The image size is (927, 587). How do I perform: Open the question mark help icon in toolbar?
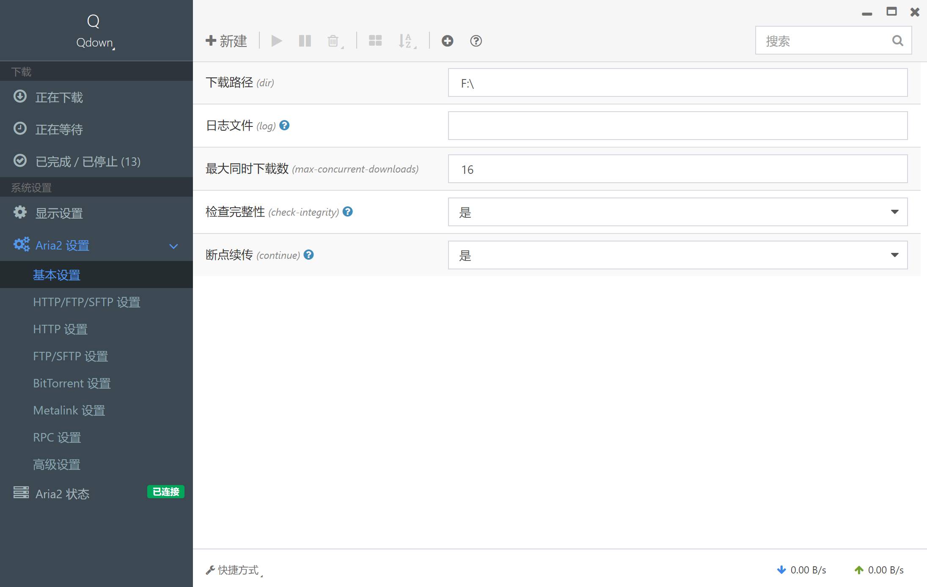(476, 41)
